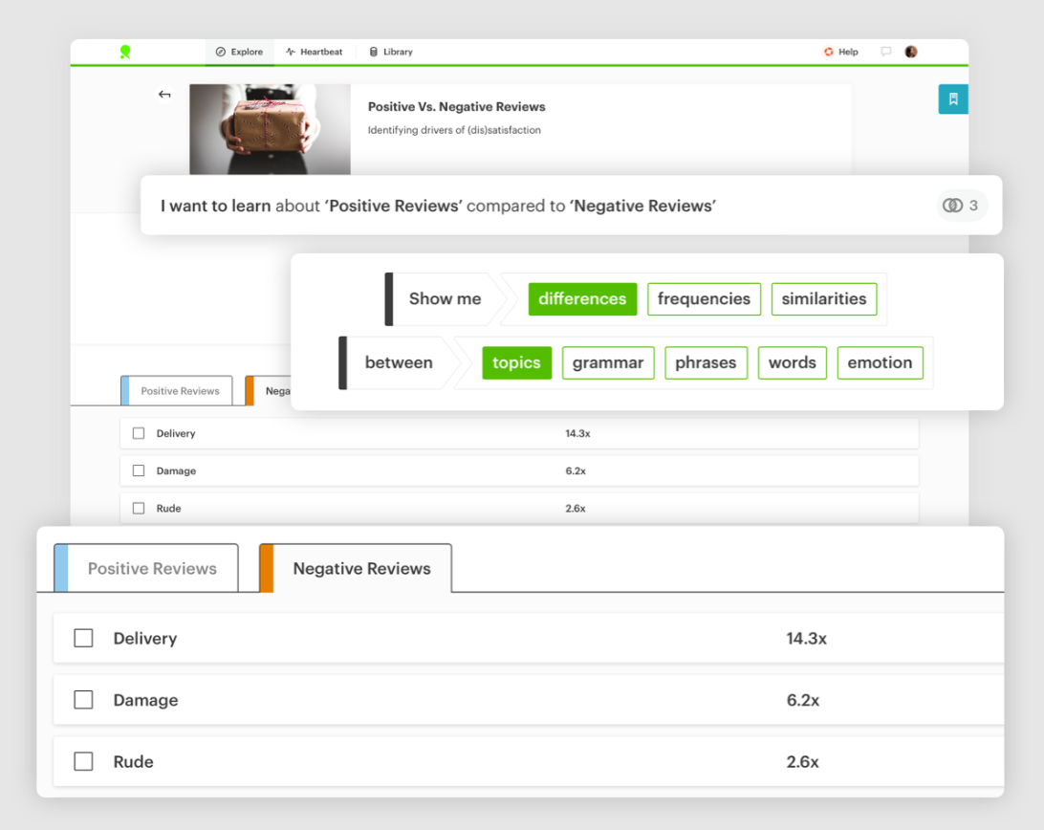The width and height of the screenshot is (1044, 830).
Task: Click the gift box project thumbnail
Action: [x=270, y=129]
